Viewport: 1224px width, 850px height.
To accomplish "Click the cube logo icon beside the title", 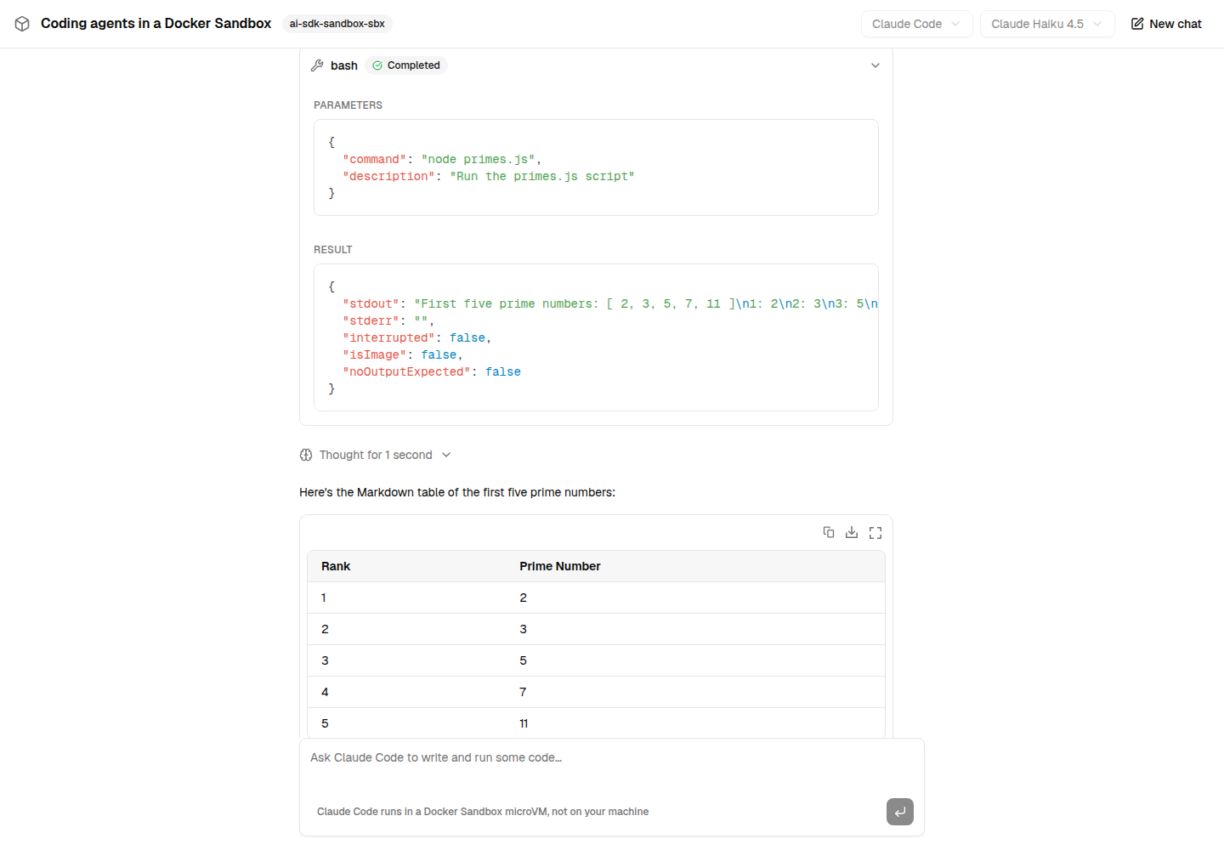I will tap(22, 24).
